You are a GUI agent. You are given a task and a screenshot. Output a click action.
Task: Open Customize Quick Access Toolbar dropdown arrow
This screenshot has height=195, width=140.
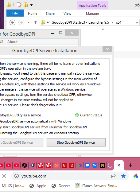click(31, 5)
